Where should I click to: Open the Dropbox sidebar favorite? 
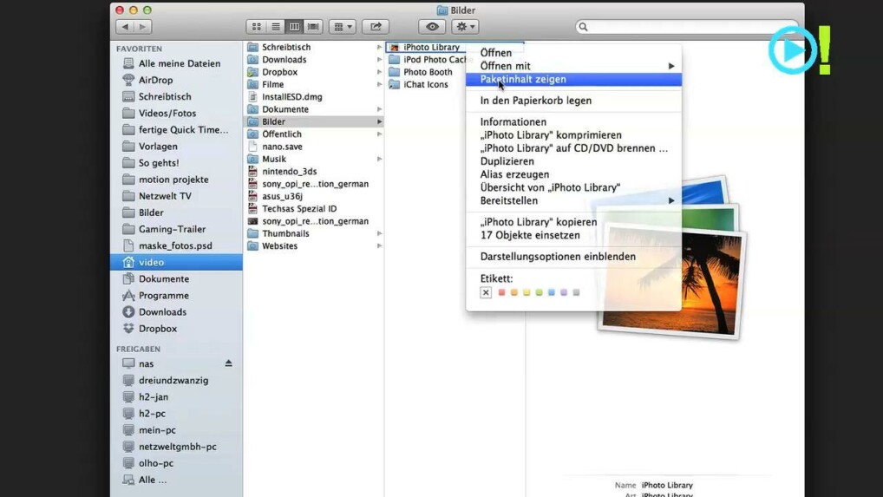click(157, 329)
